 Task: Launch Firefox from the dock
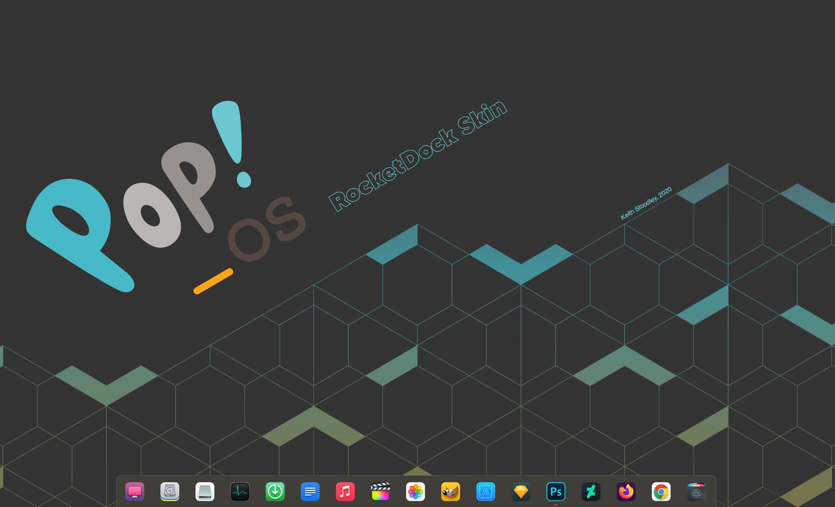626,492
